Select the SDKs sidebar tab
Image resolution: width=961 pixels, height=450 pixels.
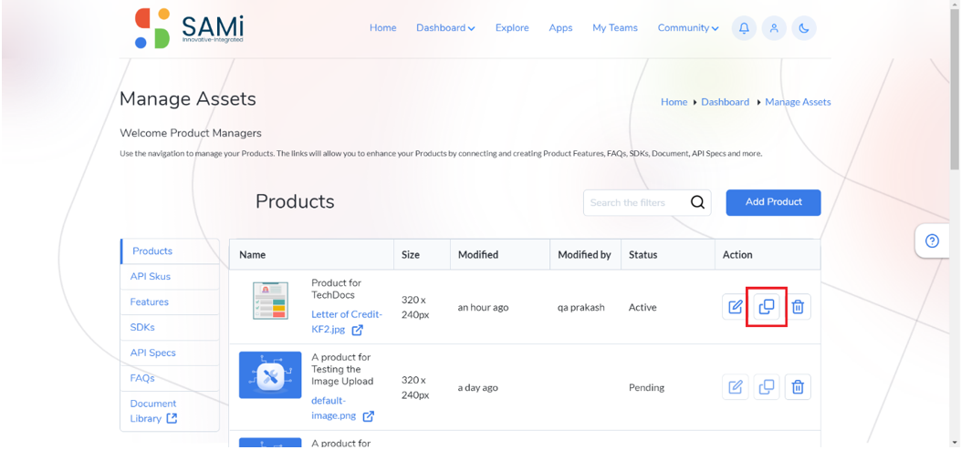click(x=170, y=328)
